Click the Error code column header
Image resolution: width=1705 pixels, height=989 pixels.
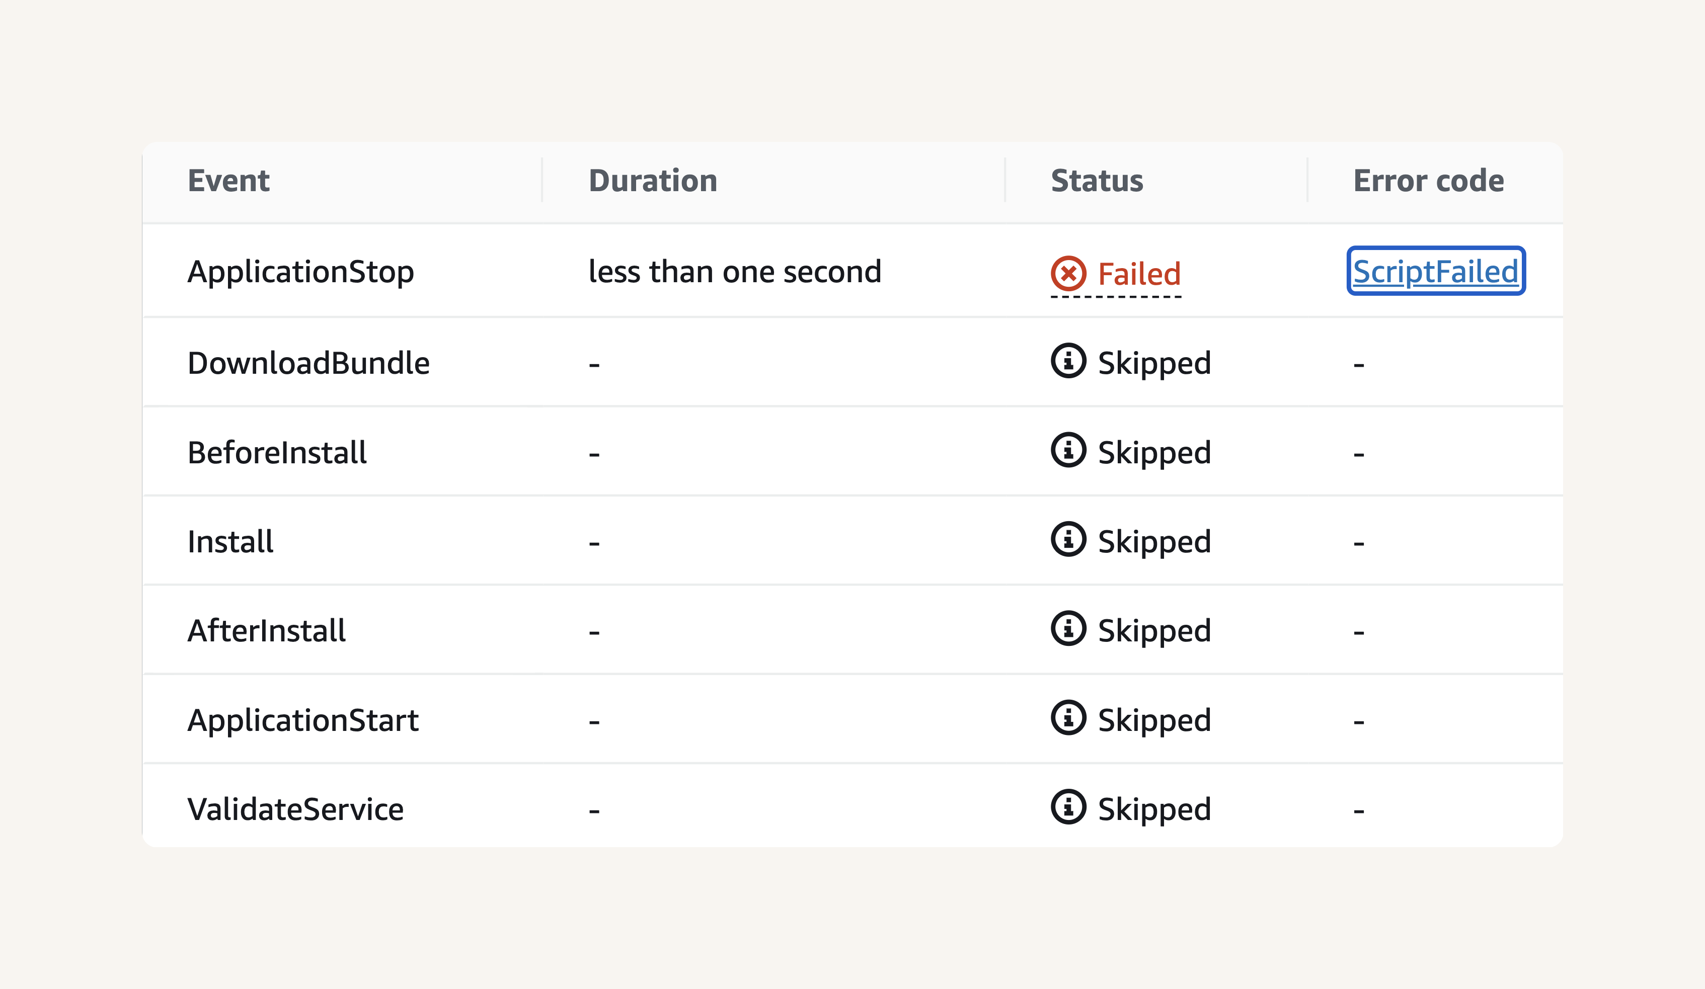(x=1428, y=181)
